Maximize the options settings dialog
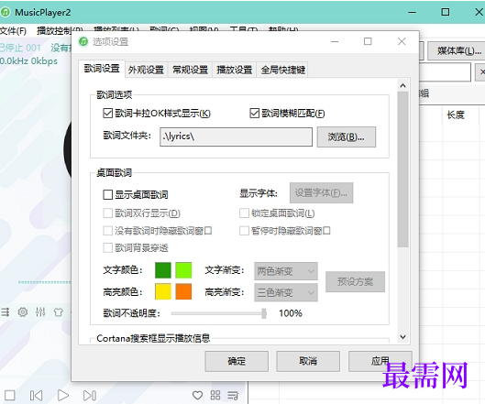This screenshot has height=404, width=485. (x=368, y=41)
